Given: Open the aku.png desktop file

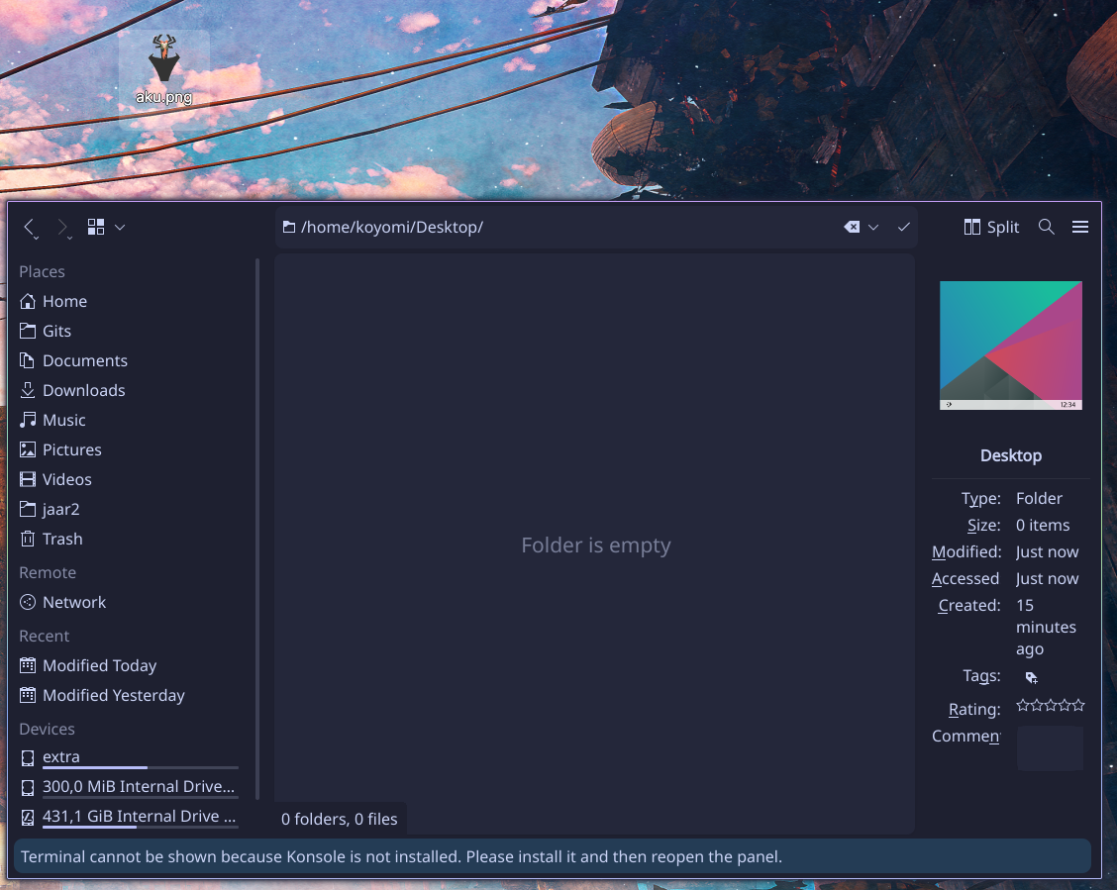Looking at the screenshot, I should [164, 71].
